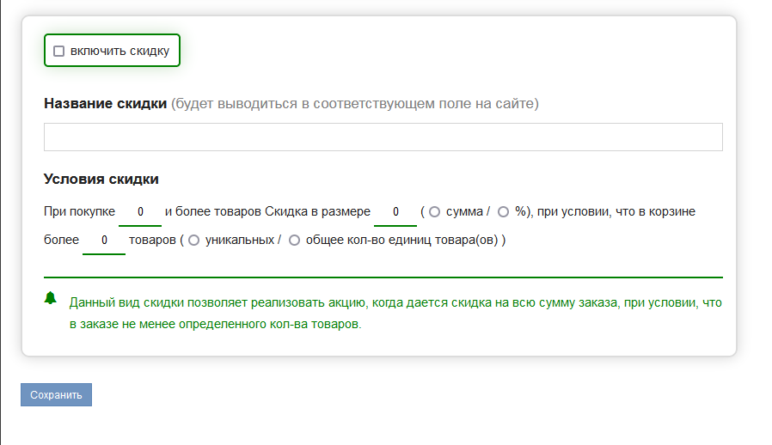
Task: Click the «включить скидку» label text
Action: pyautogui.click(x=119, y=52)
